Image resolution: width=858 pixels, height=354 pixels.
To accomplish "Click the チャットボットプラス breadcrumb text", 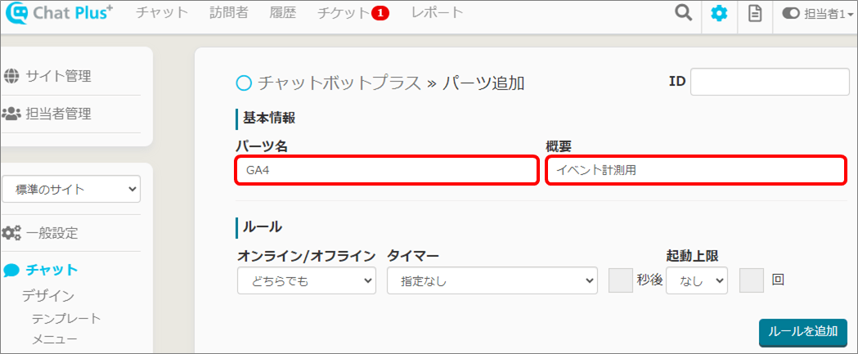I will click(339, 83).
